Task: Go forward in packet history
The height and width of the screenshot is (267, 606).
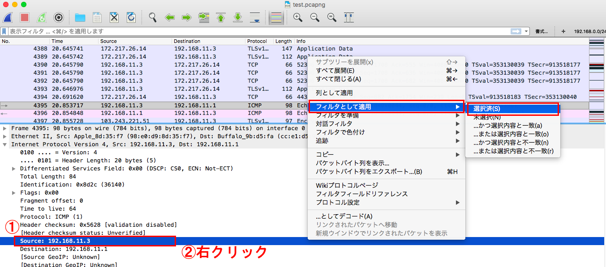Action: click(x=187, y=18)
